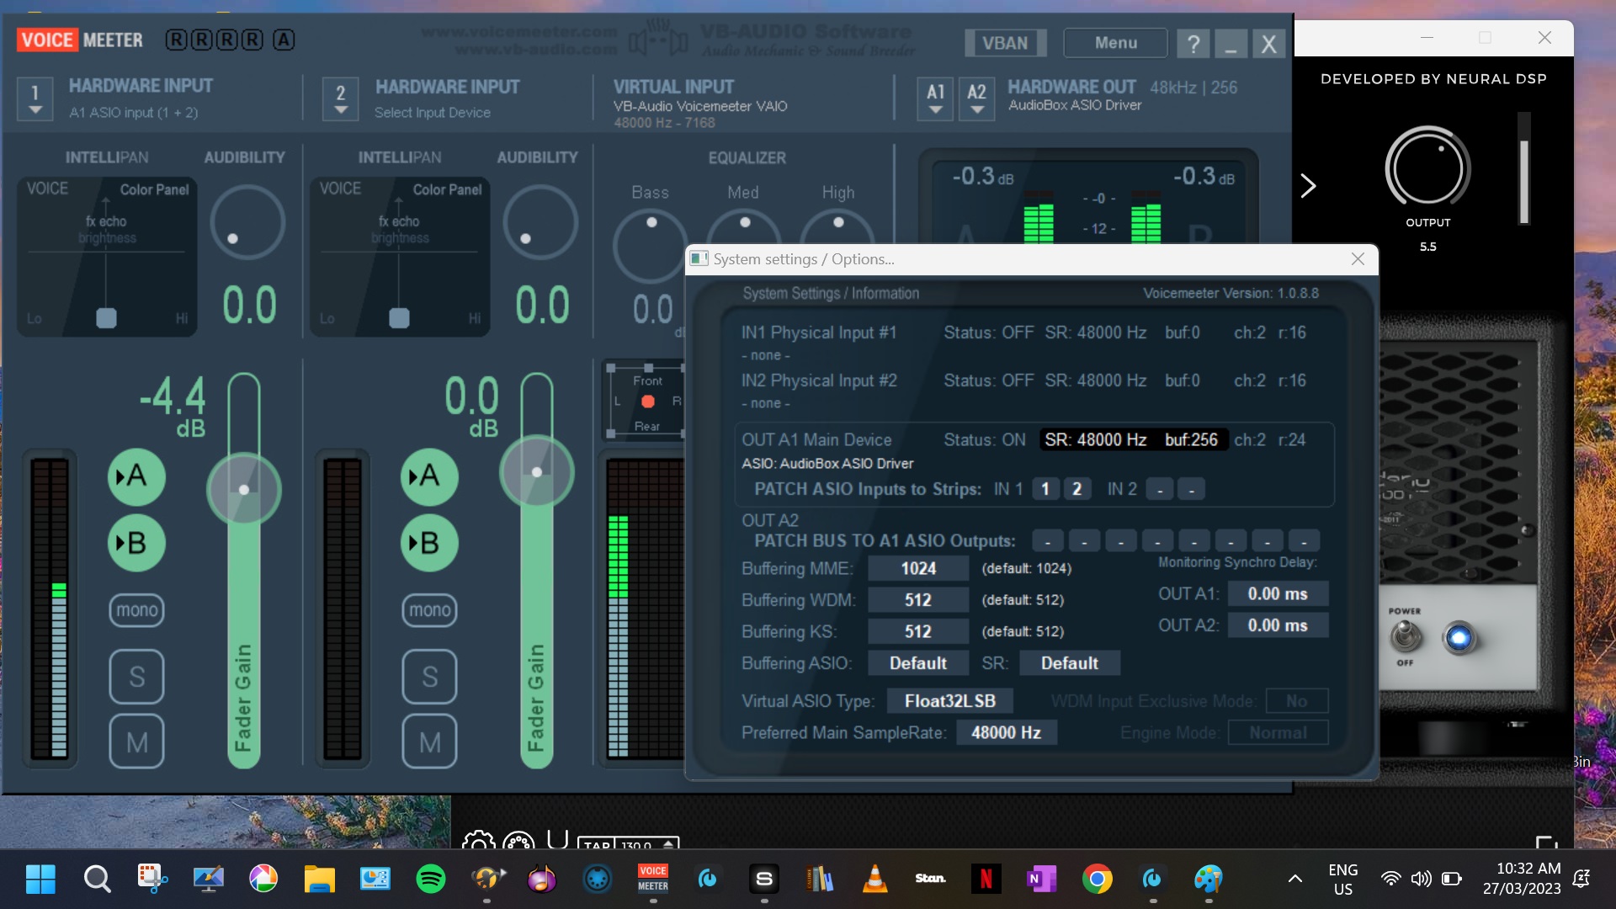Image resolution: width=1616 pixels, height=909 pixels.
Task: Click OUT A1 monitoring delay 0.00 ms
Action: (x=1278, y=594)
